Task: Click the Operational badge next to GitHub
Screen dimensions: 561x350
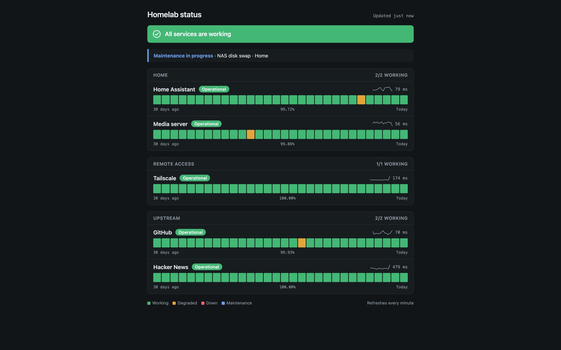Action: (191, 232)
